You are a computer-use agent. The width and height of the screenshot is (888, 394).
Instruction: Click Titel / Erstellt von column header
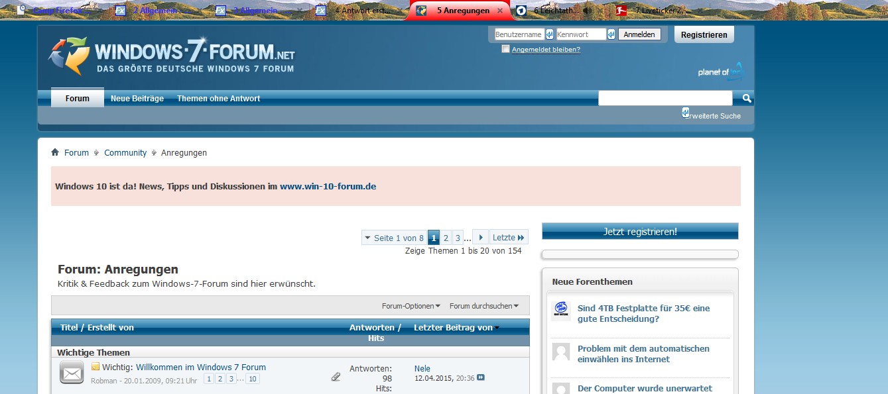click(x=97, y=327)
